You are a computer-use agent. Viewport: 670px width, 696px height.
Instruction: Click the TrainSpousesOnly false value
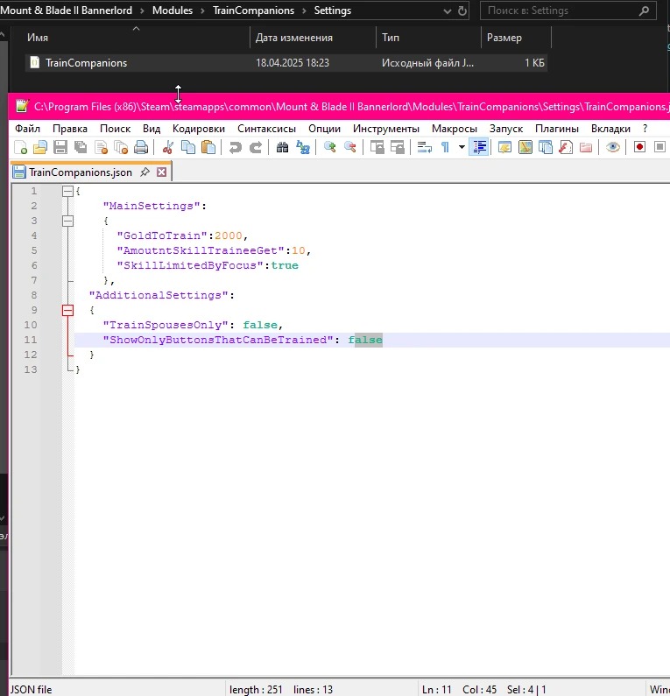click(x=260, y=325)
